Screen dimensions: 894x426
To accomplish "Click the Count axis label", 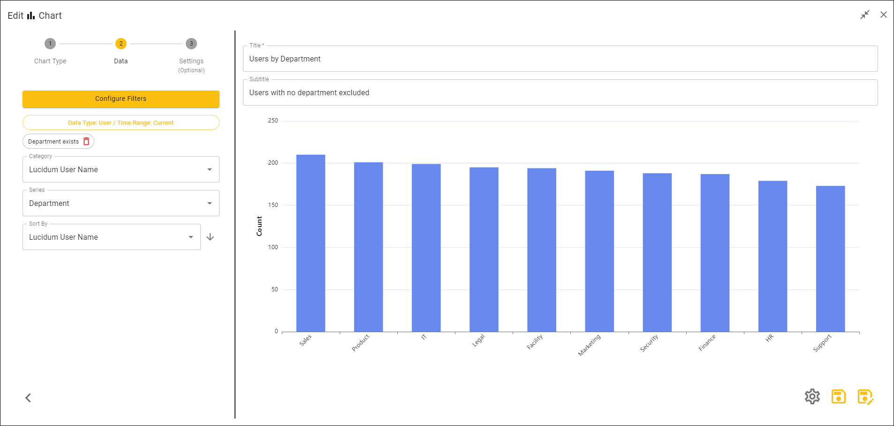I will (x=259, y=226).
